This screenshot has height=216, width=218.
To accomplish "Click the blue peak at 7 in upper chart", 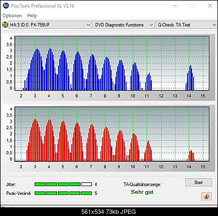I will [x=92, y=72].
